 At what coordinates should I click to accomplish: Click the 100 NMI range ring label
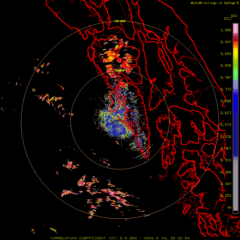120,21
